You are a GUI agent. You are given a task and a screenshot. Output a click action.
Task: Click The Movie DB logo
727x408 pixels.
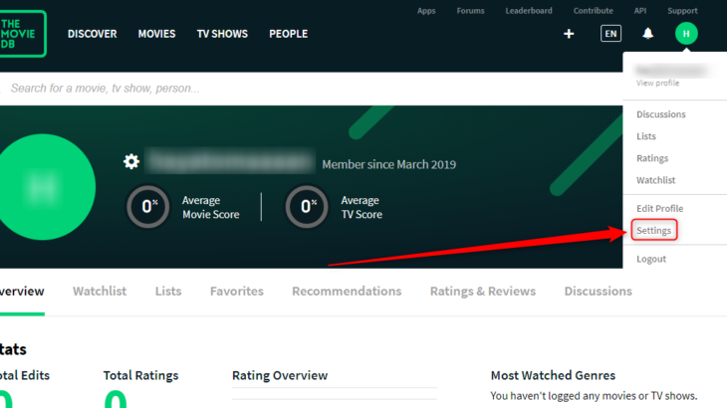click(x=22, y=34)
